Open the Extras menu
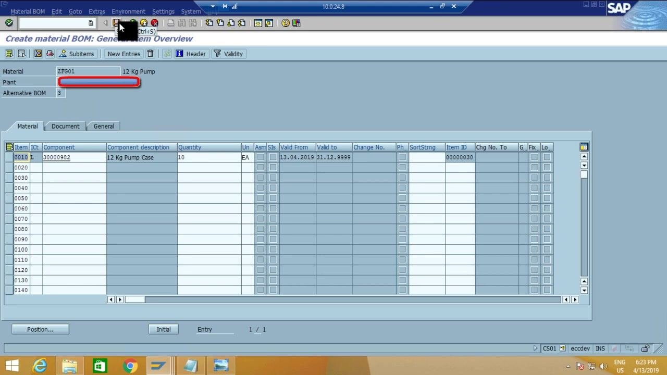The height and width of the screenshot is (375, 667). point(97,11)
